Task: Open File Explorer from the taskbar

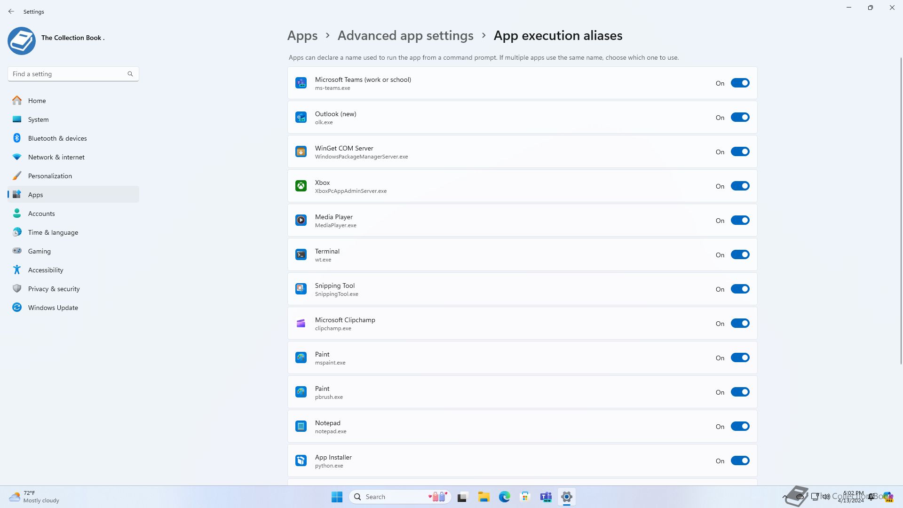Action: [x=483, y=497]
